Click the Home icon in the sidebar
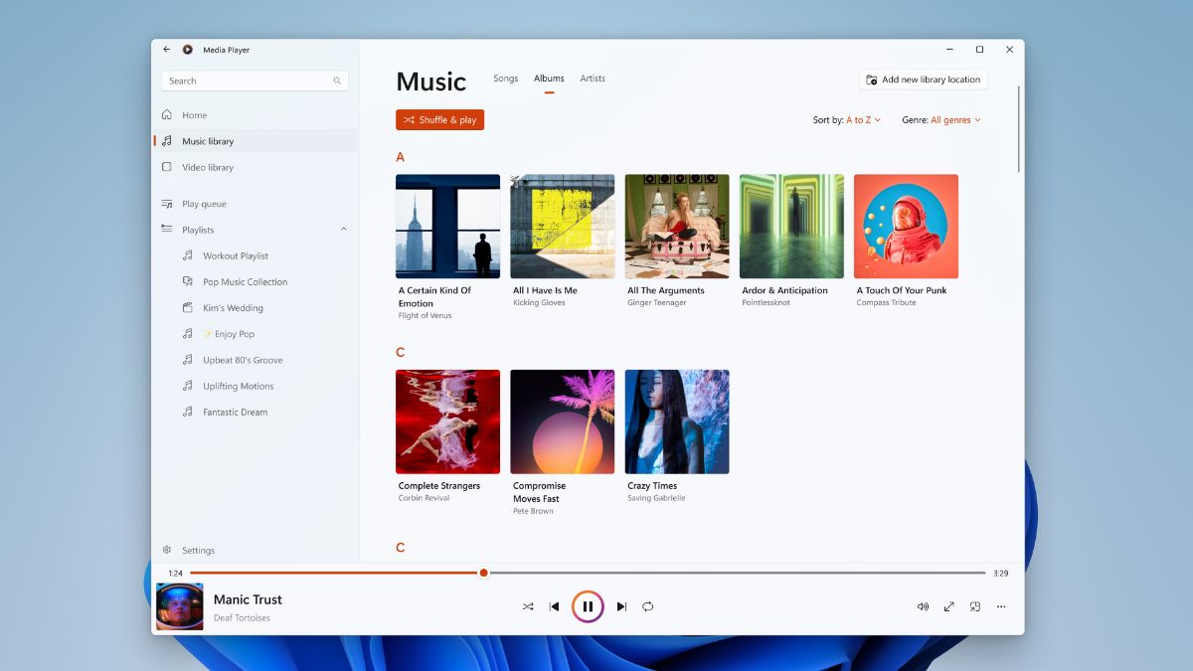 pos(169,114)
